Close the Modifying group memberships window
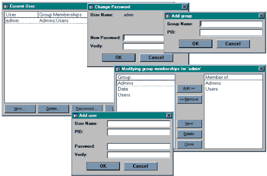Viewport: 267px width, 176px height. click(261, 69)
